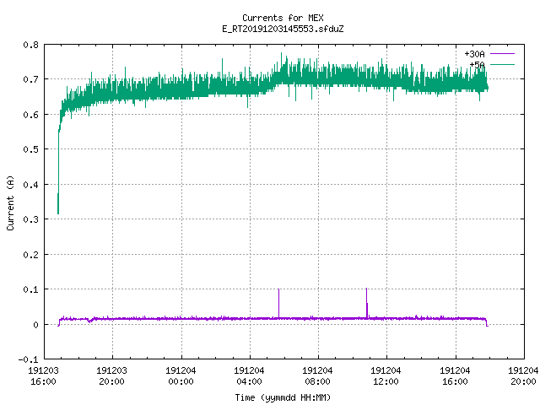Click the x-axis tick 191204 20:00
The image size is (540, 405).
(x=523, y=375)
